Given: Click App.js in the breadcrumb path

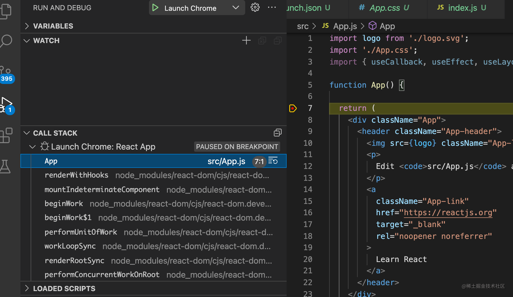Looking at the screenshot, I should point(345,26).
